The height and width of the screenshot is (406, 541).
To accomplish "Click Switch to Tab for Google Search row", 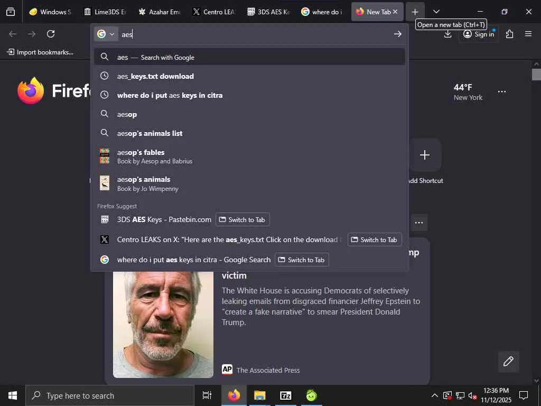I will coord(302,260).
